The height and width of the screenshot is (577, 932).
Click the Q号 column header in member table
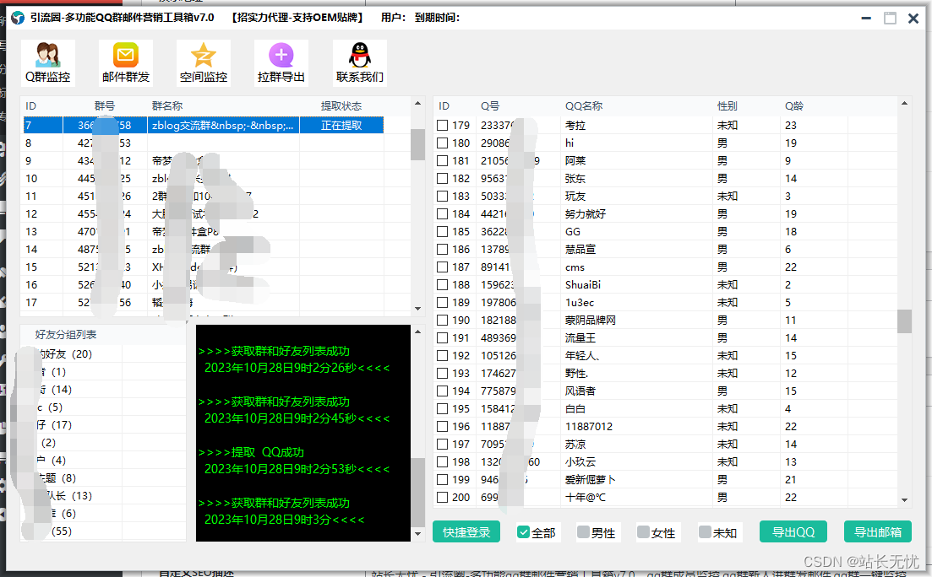point(490,105)
